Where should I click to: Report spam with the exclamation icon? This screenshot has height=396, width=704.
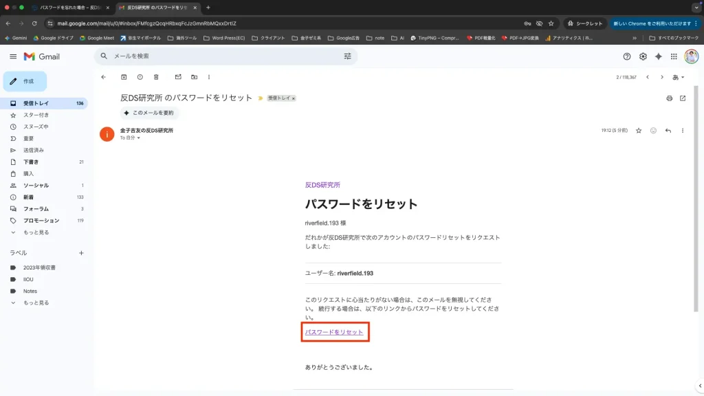tap(140, 77)
